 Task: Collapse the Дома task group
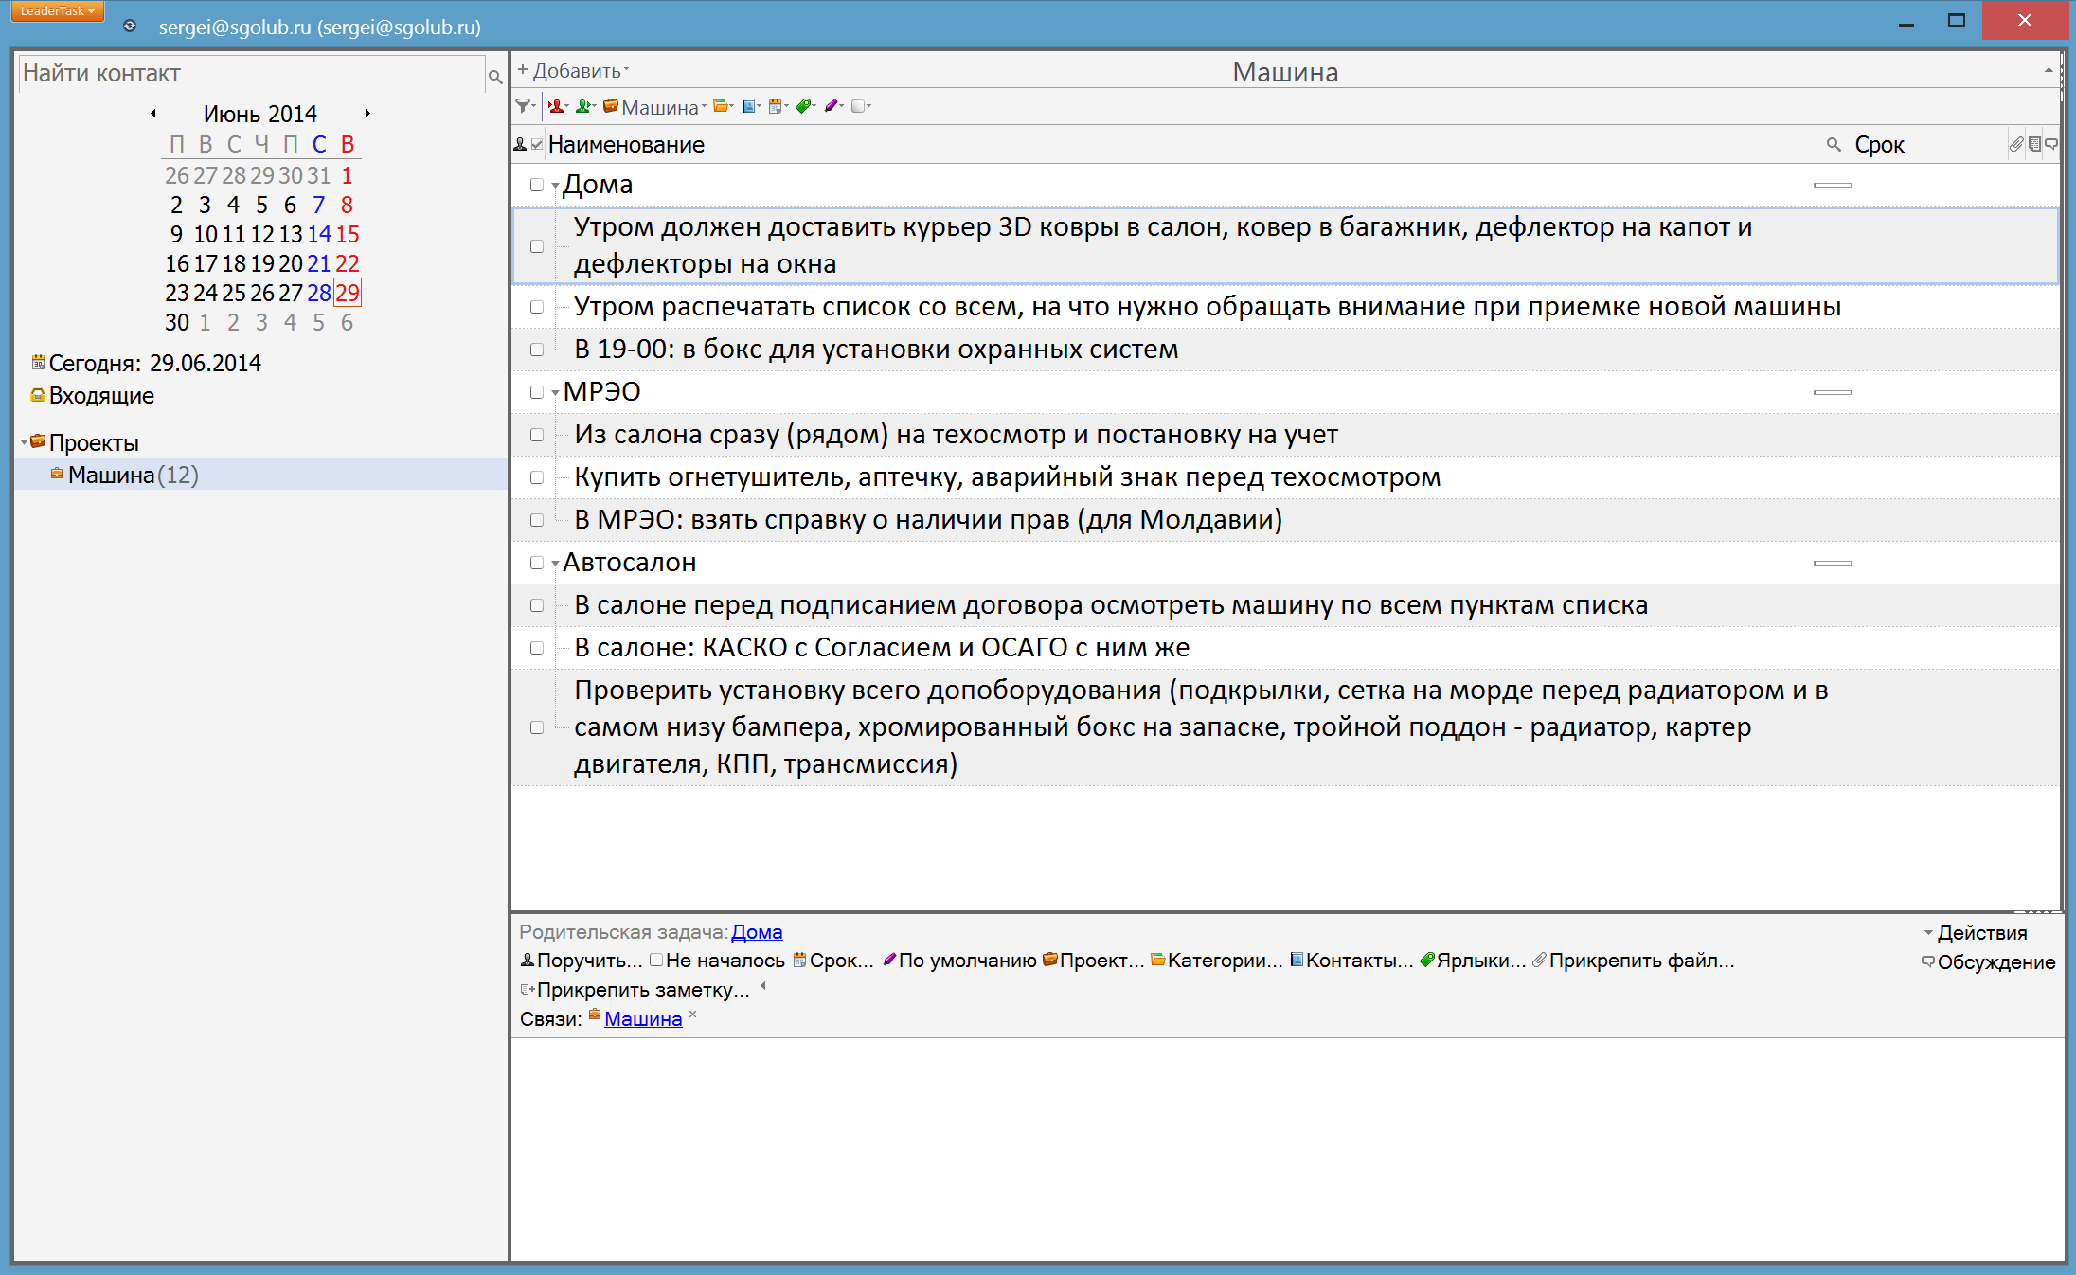coord(555,186)
